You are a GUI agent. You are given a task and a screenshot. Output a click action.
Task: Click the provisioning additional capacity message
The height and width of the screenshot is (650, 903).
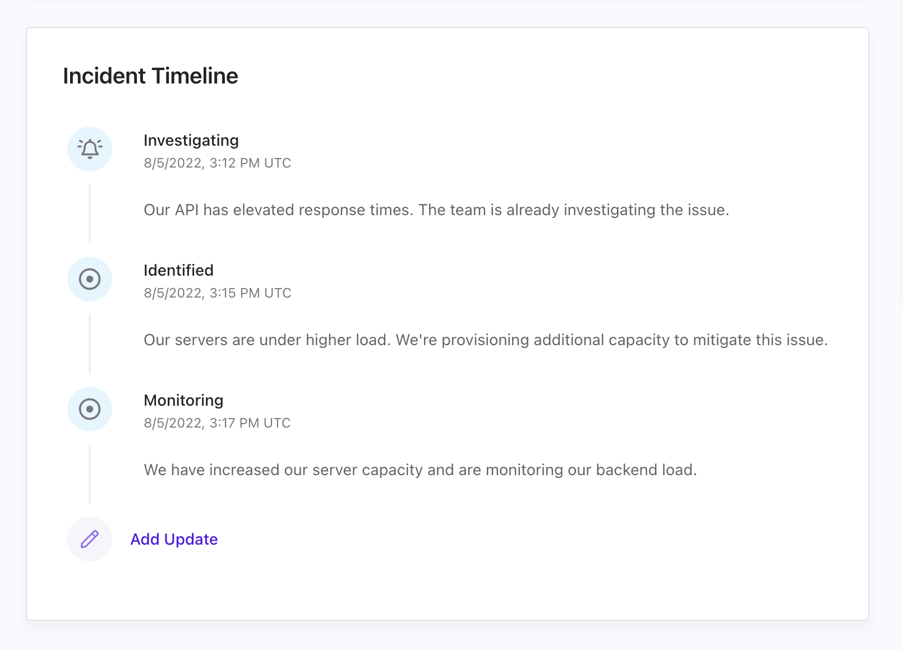pyautogui.click(x=486, y=340)
